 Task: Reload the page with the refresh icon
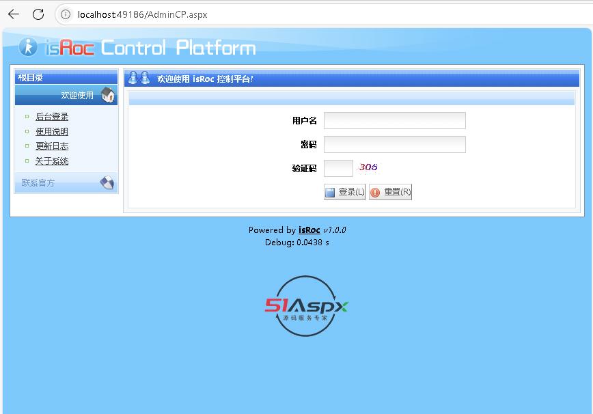point(38,14)
